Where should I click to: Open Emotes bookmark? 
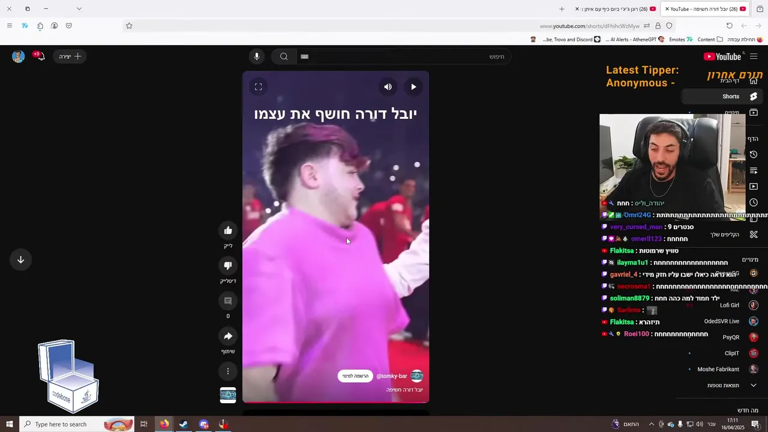click(681, 40)
